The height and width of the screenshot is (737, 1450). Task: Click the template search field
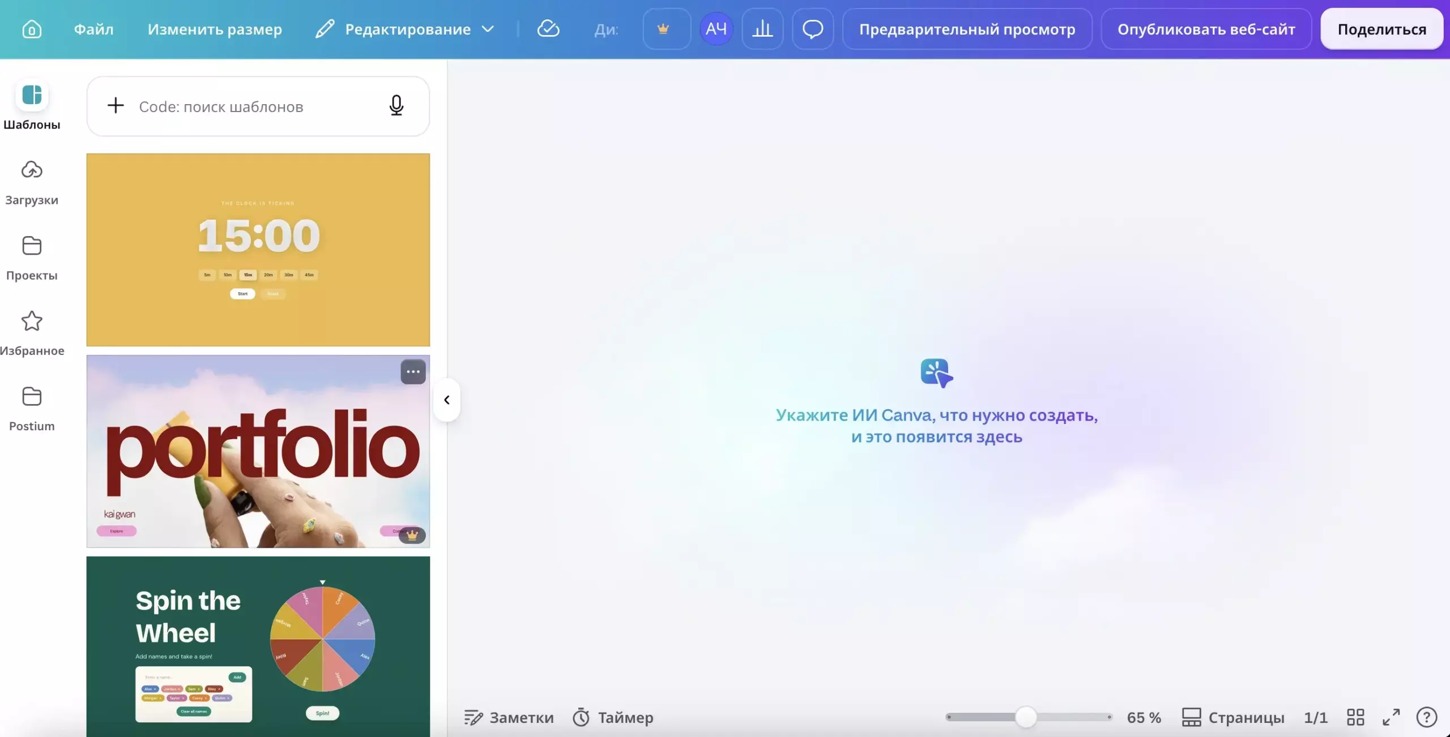[x=258, y=106]
